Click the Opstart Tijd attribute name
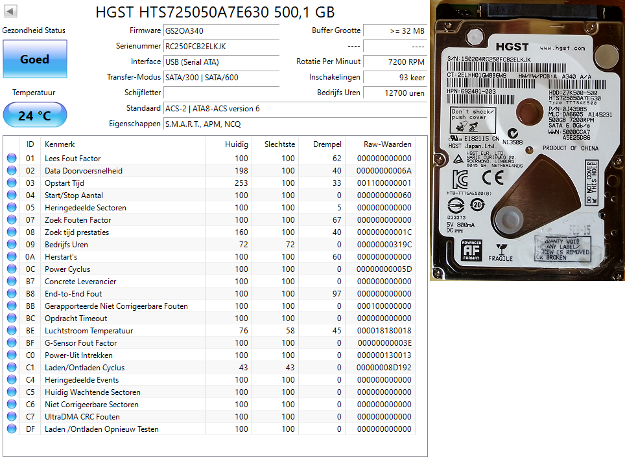This screenshot has width=625, height=459. [x=65, y=183]
